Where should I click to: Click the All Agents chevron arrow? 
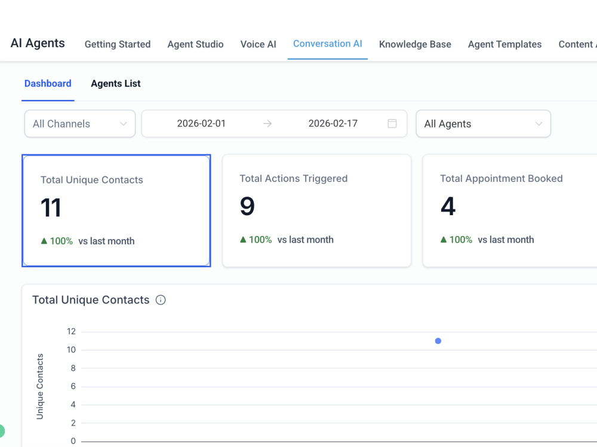(538, 123)
